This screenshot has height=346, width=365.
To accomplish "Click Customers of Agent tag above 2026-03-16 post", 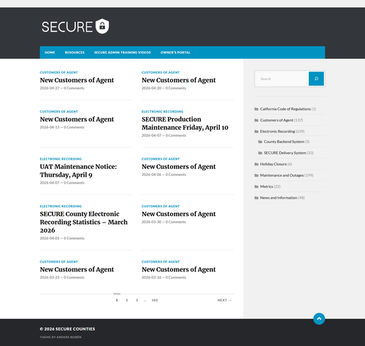I will point(161,262).
